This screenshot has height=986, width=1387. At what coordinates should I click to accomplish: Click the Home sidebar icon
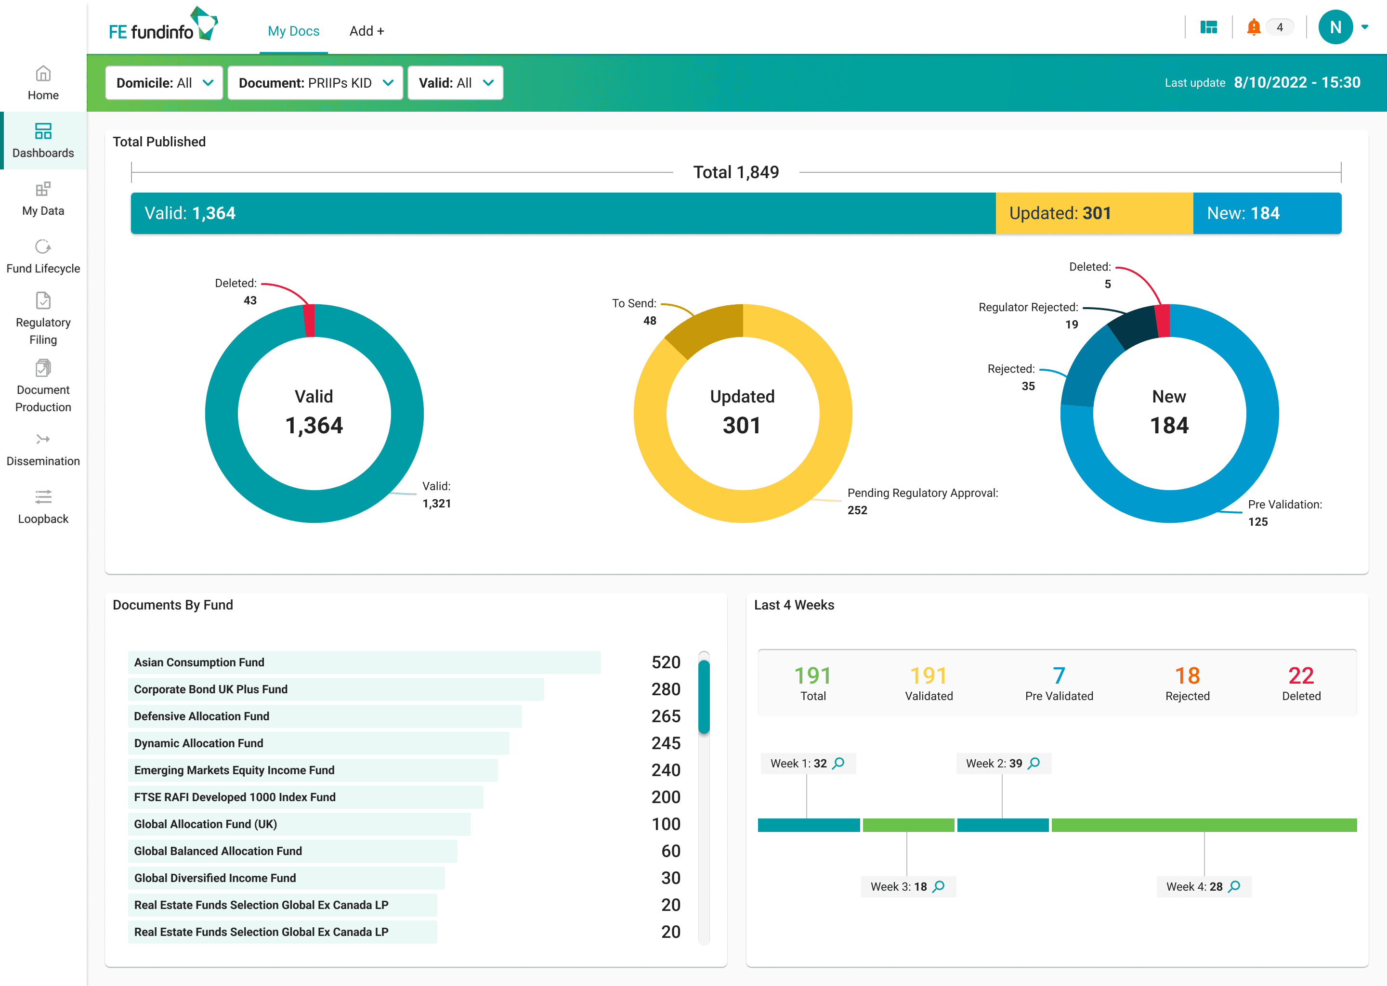click(42, 74)
